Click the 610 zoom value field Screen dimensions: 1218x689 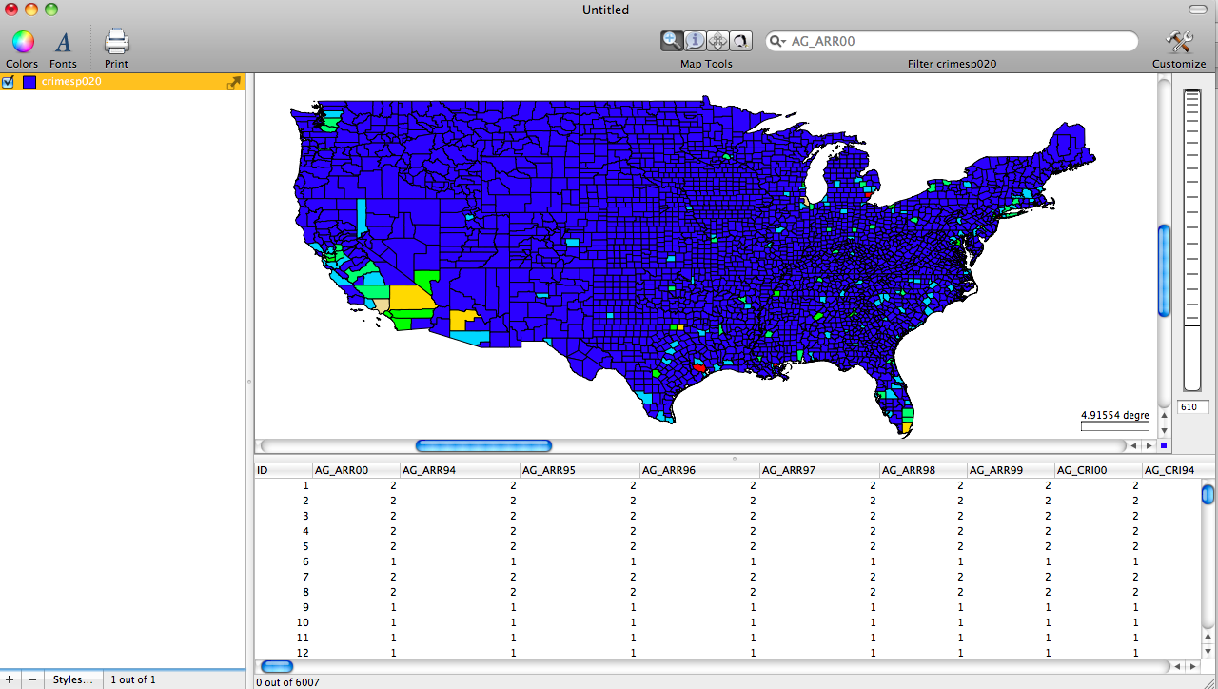1192,406
